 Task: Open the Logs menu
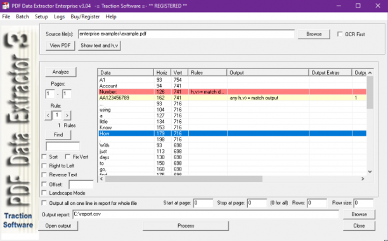[60, 16]
